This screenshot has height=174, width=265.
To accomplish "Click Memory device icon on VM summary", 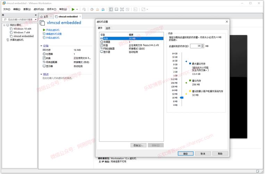I will [44, 50].
